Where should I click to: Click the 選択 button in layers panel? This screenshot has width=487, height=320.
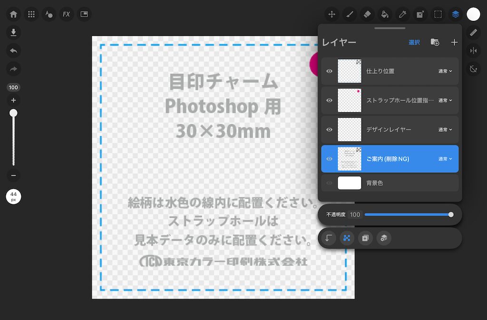414,42
